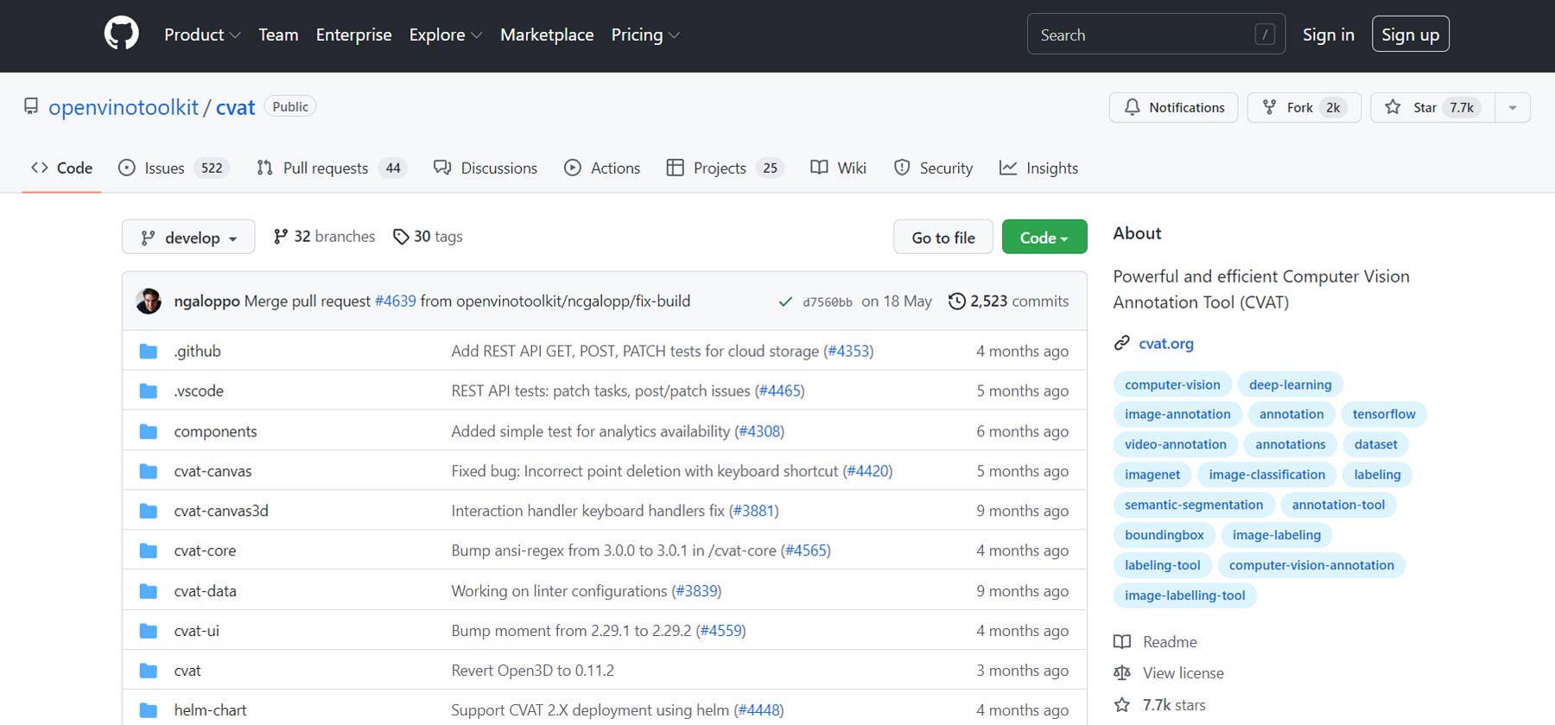Click the 2k fork count badge
1555x725 pixels.
[x=1333, y=107]
